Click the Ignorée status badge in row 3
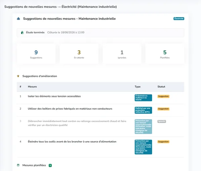 tap(162, 121)
